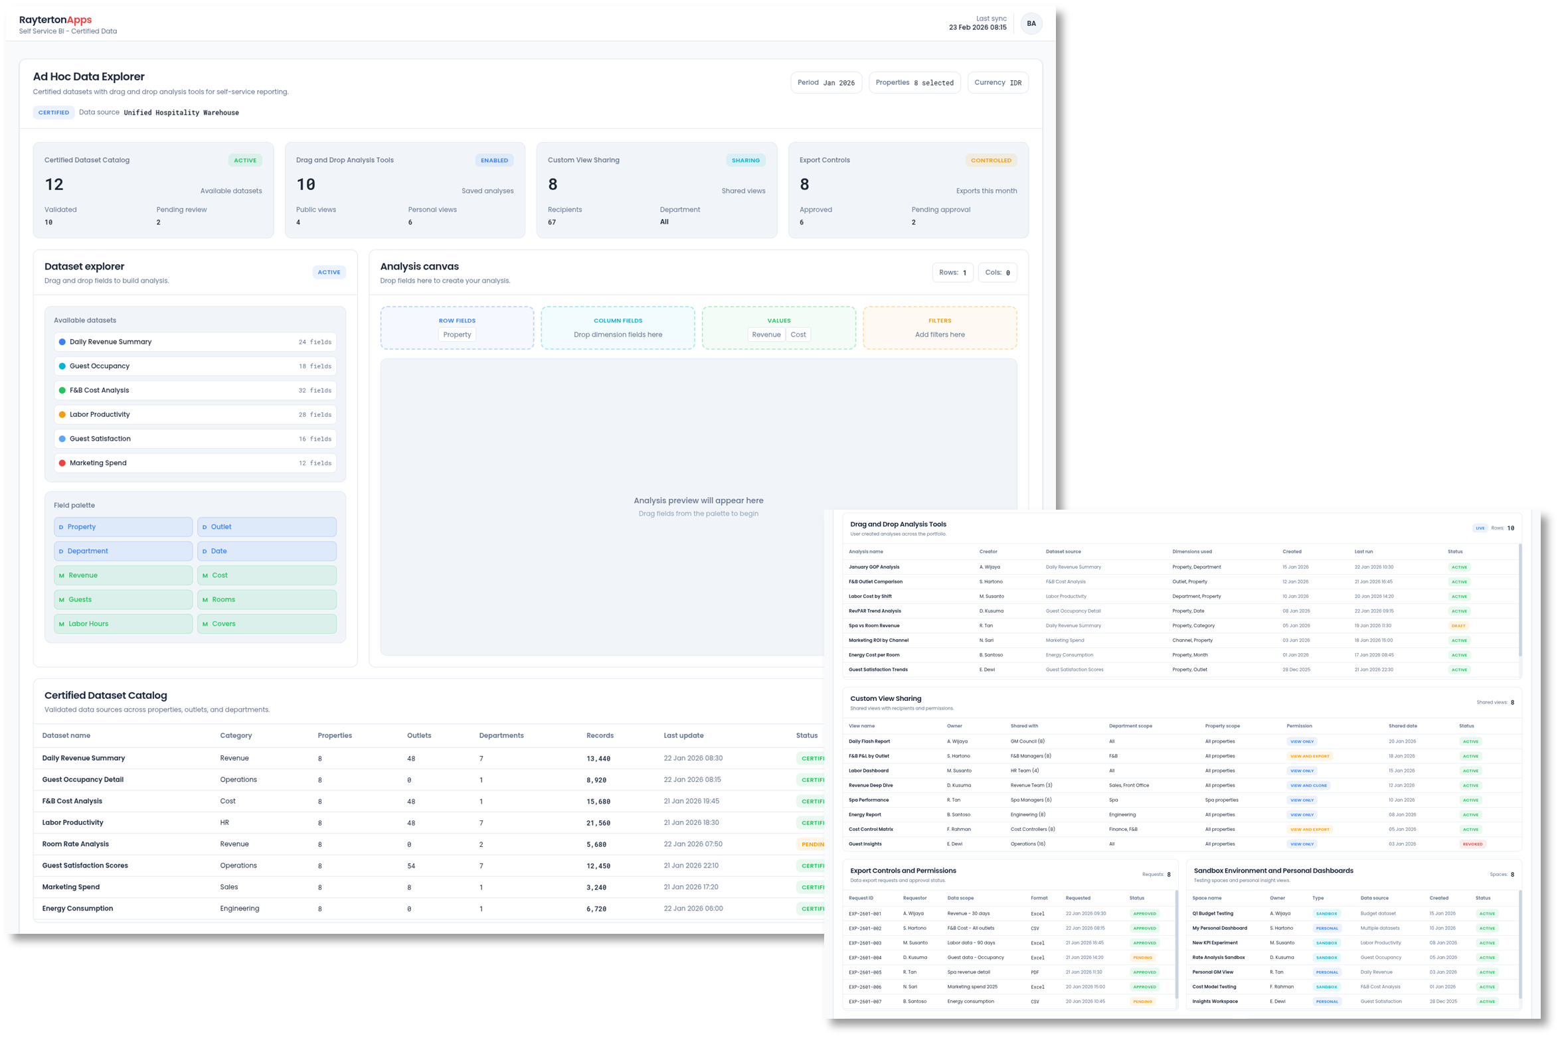The width and height of the screenshot is (1560, 1038).
Task: Click the Custom View Sharing panel header
Action: (x=885, y=698)
